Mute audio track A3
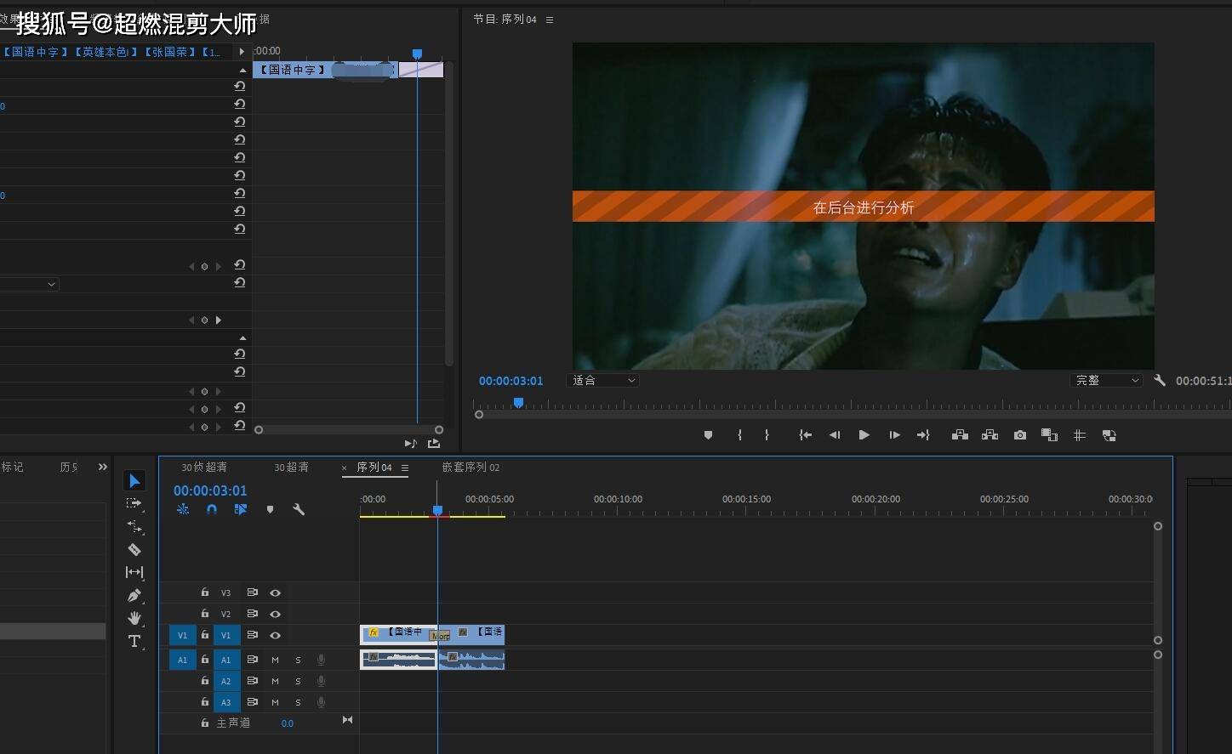Viewport: 1232px width, 754px height. pyautogui.click(x=275, y=702)
